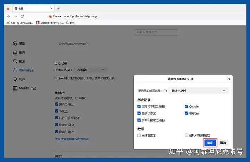This screenshot has height=162, width=250.
Task: Check 脱机网站数据(O) in dialog
Action: (186, 135)
